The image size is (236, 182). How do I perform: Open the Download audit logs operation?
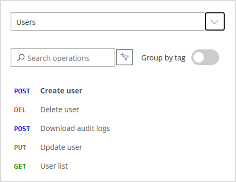click(75, 128)
